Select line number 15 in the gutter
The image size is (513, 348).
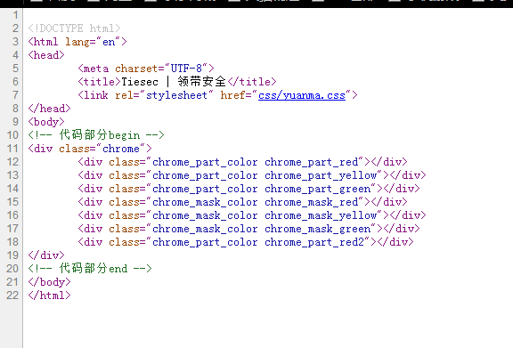[12, 202]
